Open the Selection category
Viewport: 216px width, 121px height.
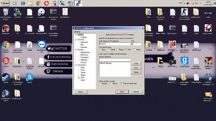click(x=84, y=60)
